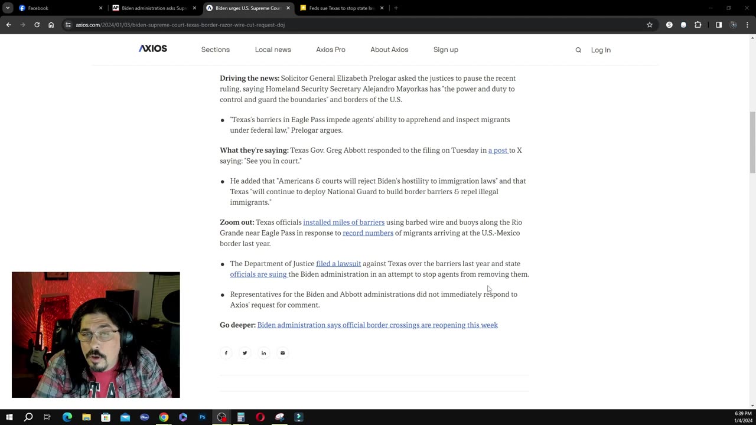Share the article on Facebook
The height and width of the screenshot is (425, 756).
(226, 353)
